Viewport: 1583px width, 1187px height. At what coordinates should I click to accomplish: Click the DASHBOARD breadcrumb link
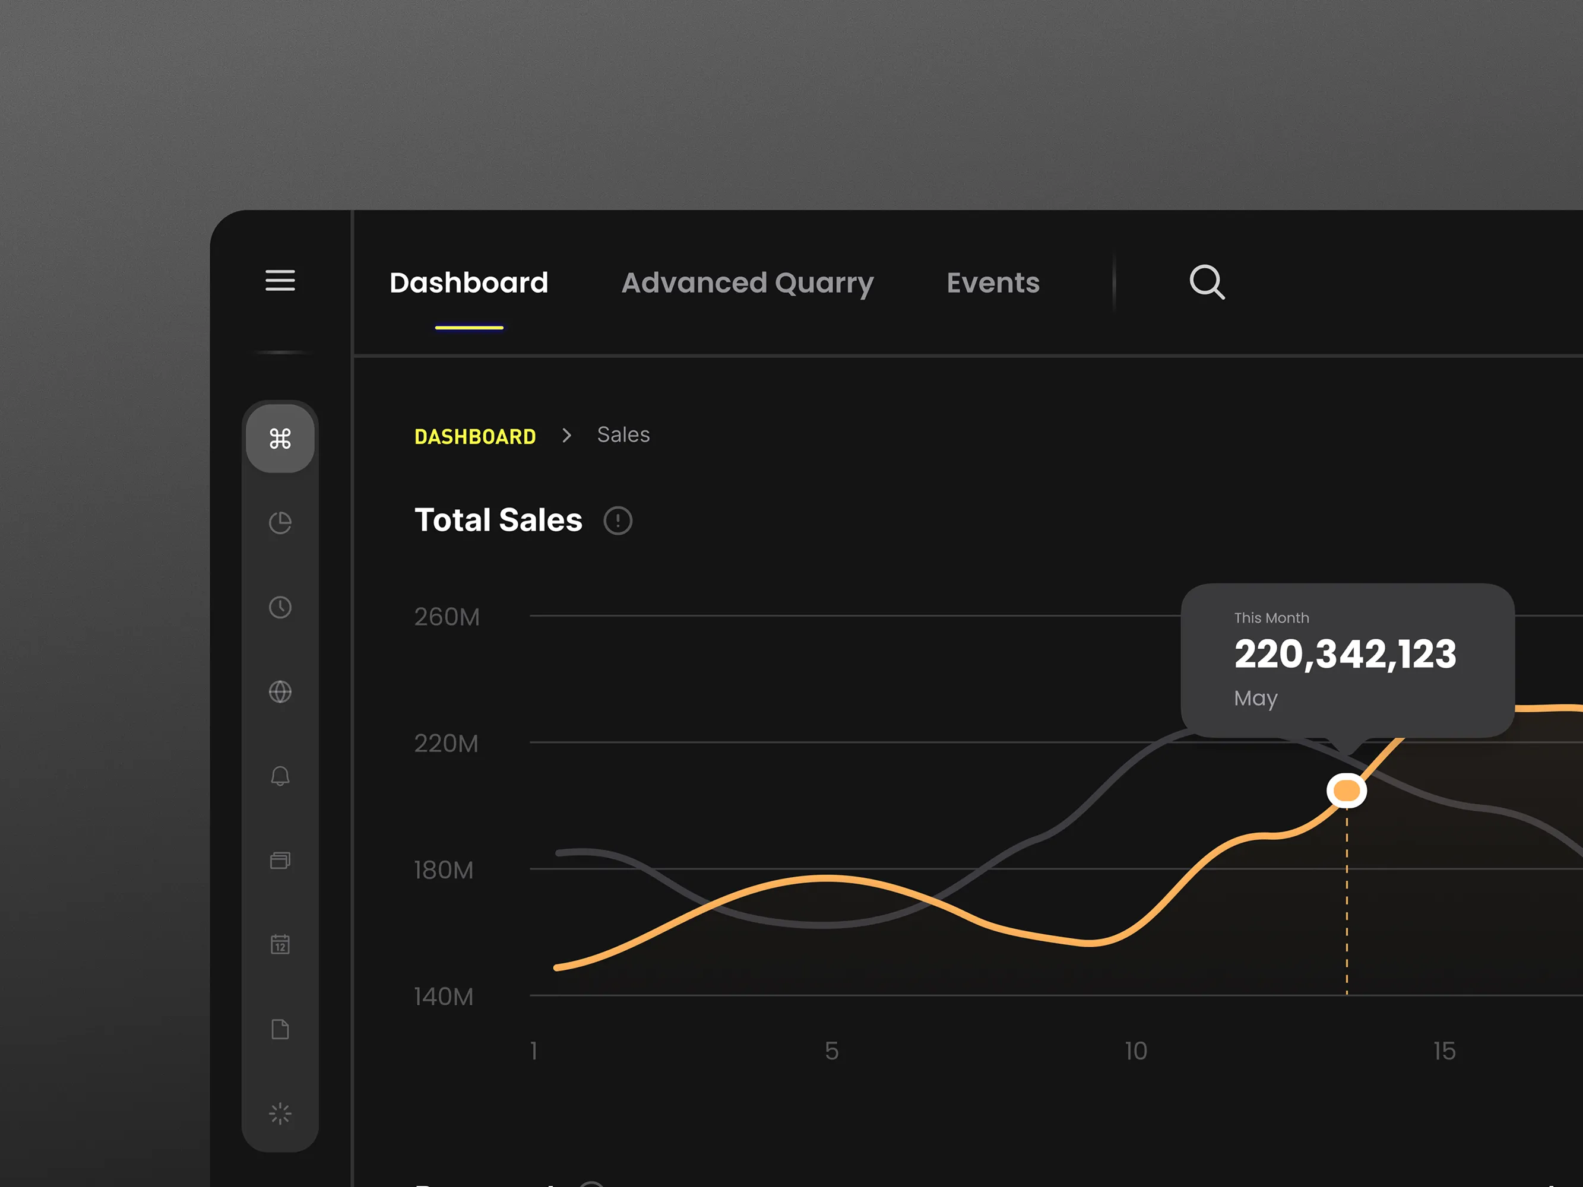click(x=475, y=436)
